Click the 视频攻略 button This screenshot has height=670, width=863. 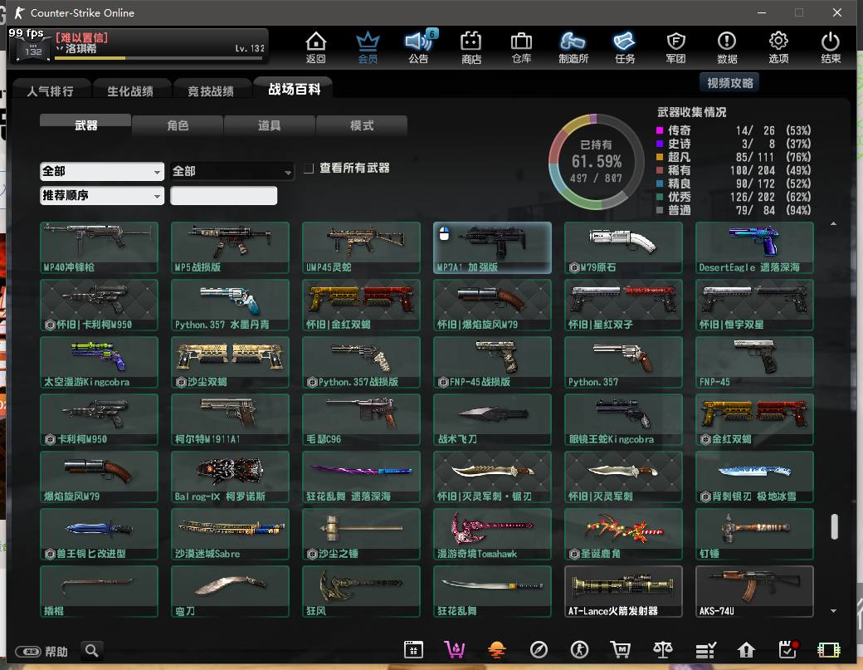click(x=729, y=83)
